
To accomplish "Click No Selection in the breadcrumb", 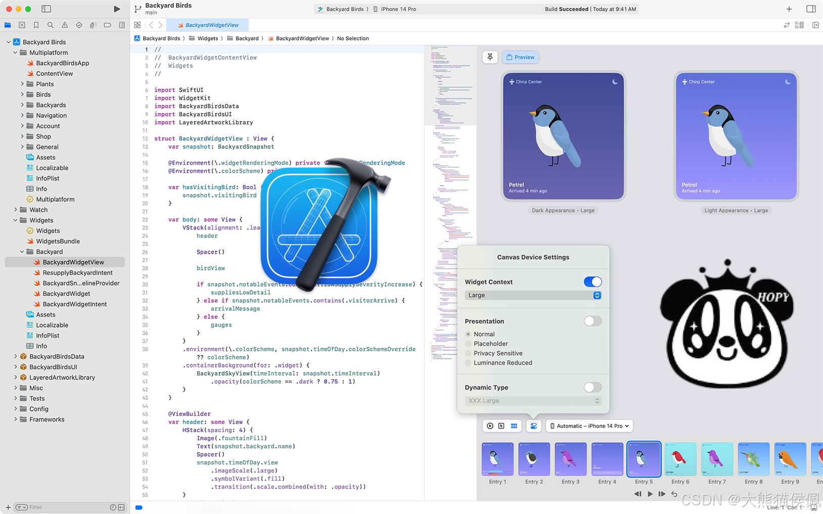I will (x=353, y=38).
